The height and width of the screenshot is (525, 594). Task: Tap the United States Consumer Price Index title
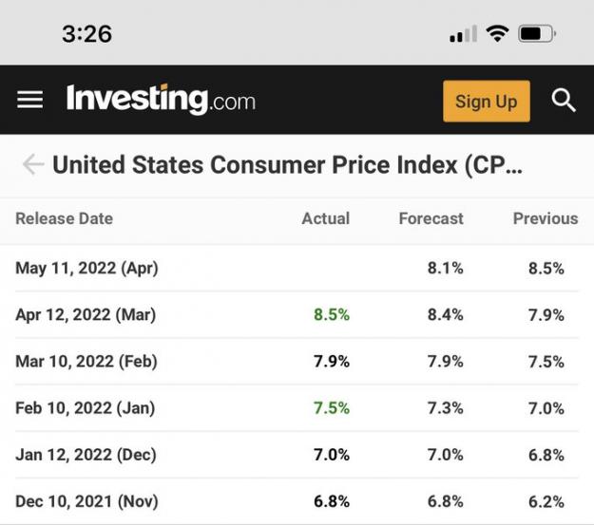[288, 165]
